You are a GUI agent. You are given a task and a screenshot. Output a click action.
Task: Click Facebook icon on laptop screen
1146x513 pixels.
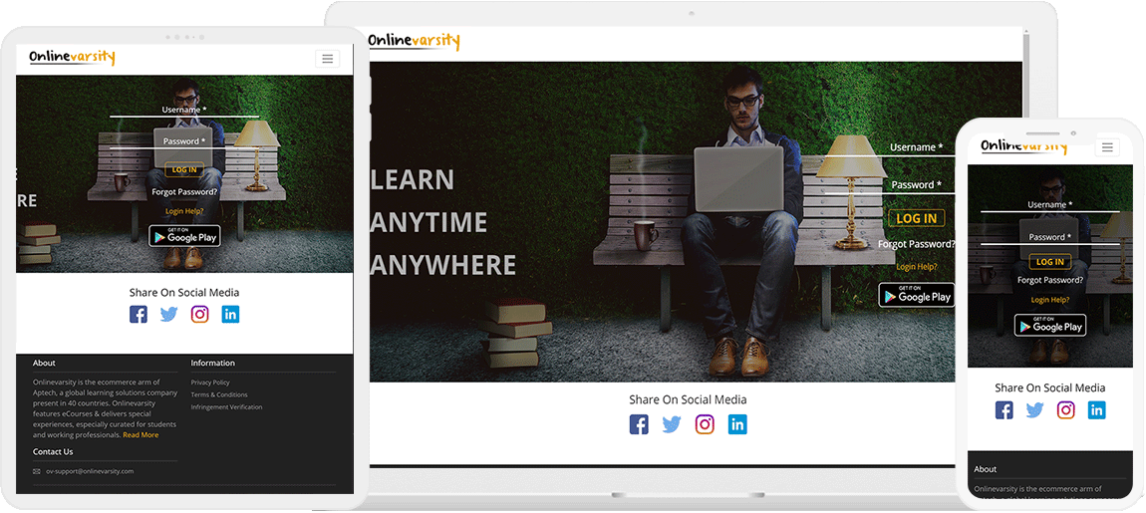pyautogui.click(x=639, y=424)
